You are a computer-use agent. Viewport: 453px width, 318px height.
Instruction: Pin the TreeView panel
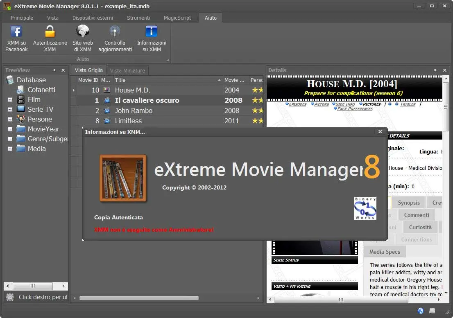pyautogui.click(x=54, y=70)
